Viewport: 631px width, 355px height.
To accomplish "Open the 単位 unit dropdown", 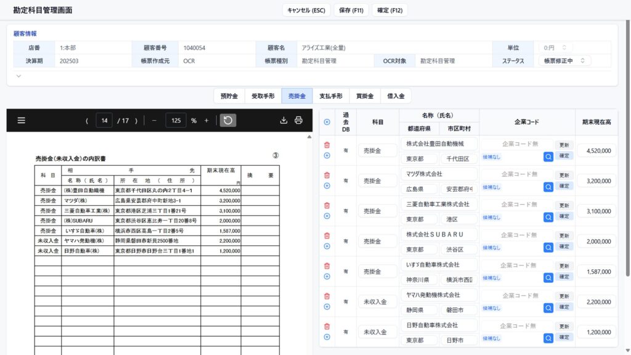I will [555, 47].
